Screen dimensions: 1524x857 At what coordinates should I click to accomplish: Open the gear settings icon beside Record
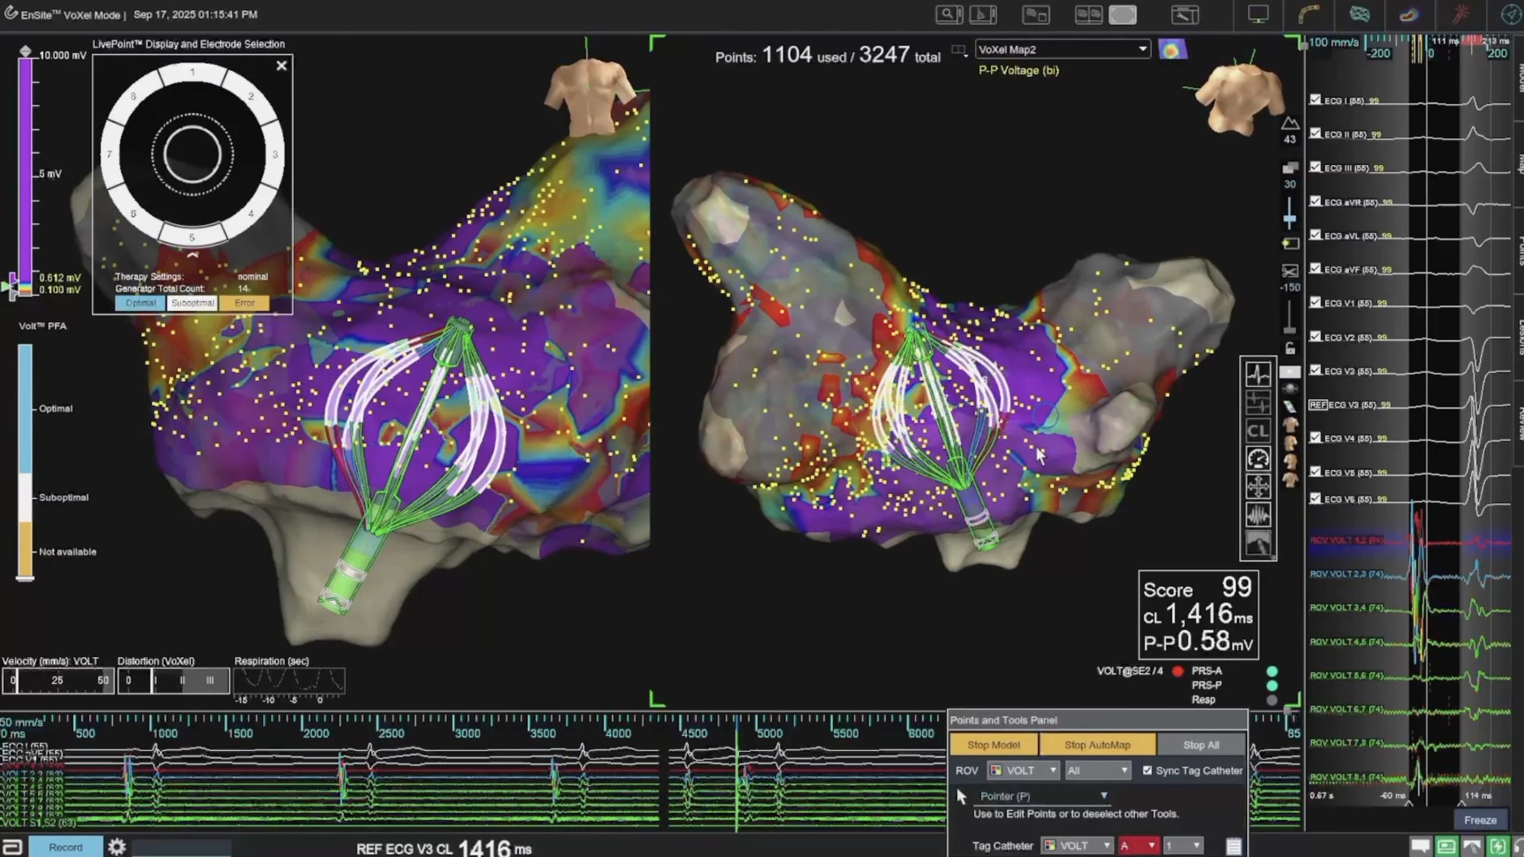(117, 846)
